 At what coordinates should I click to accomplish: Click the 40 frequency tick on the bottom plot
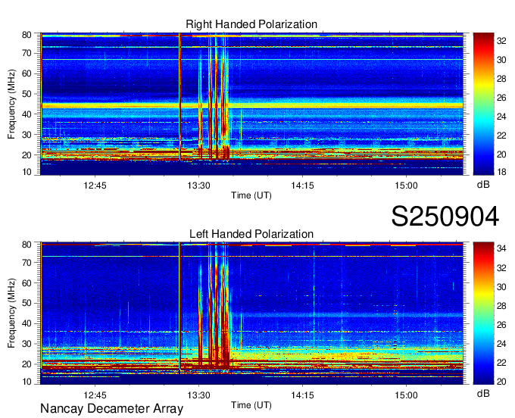pyautogui.click(x=27, y=323)
